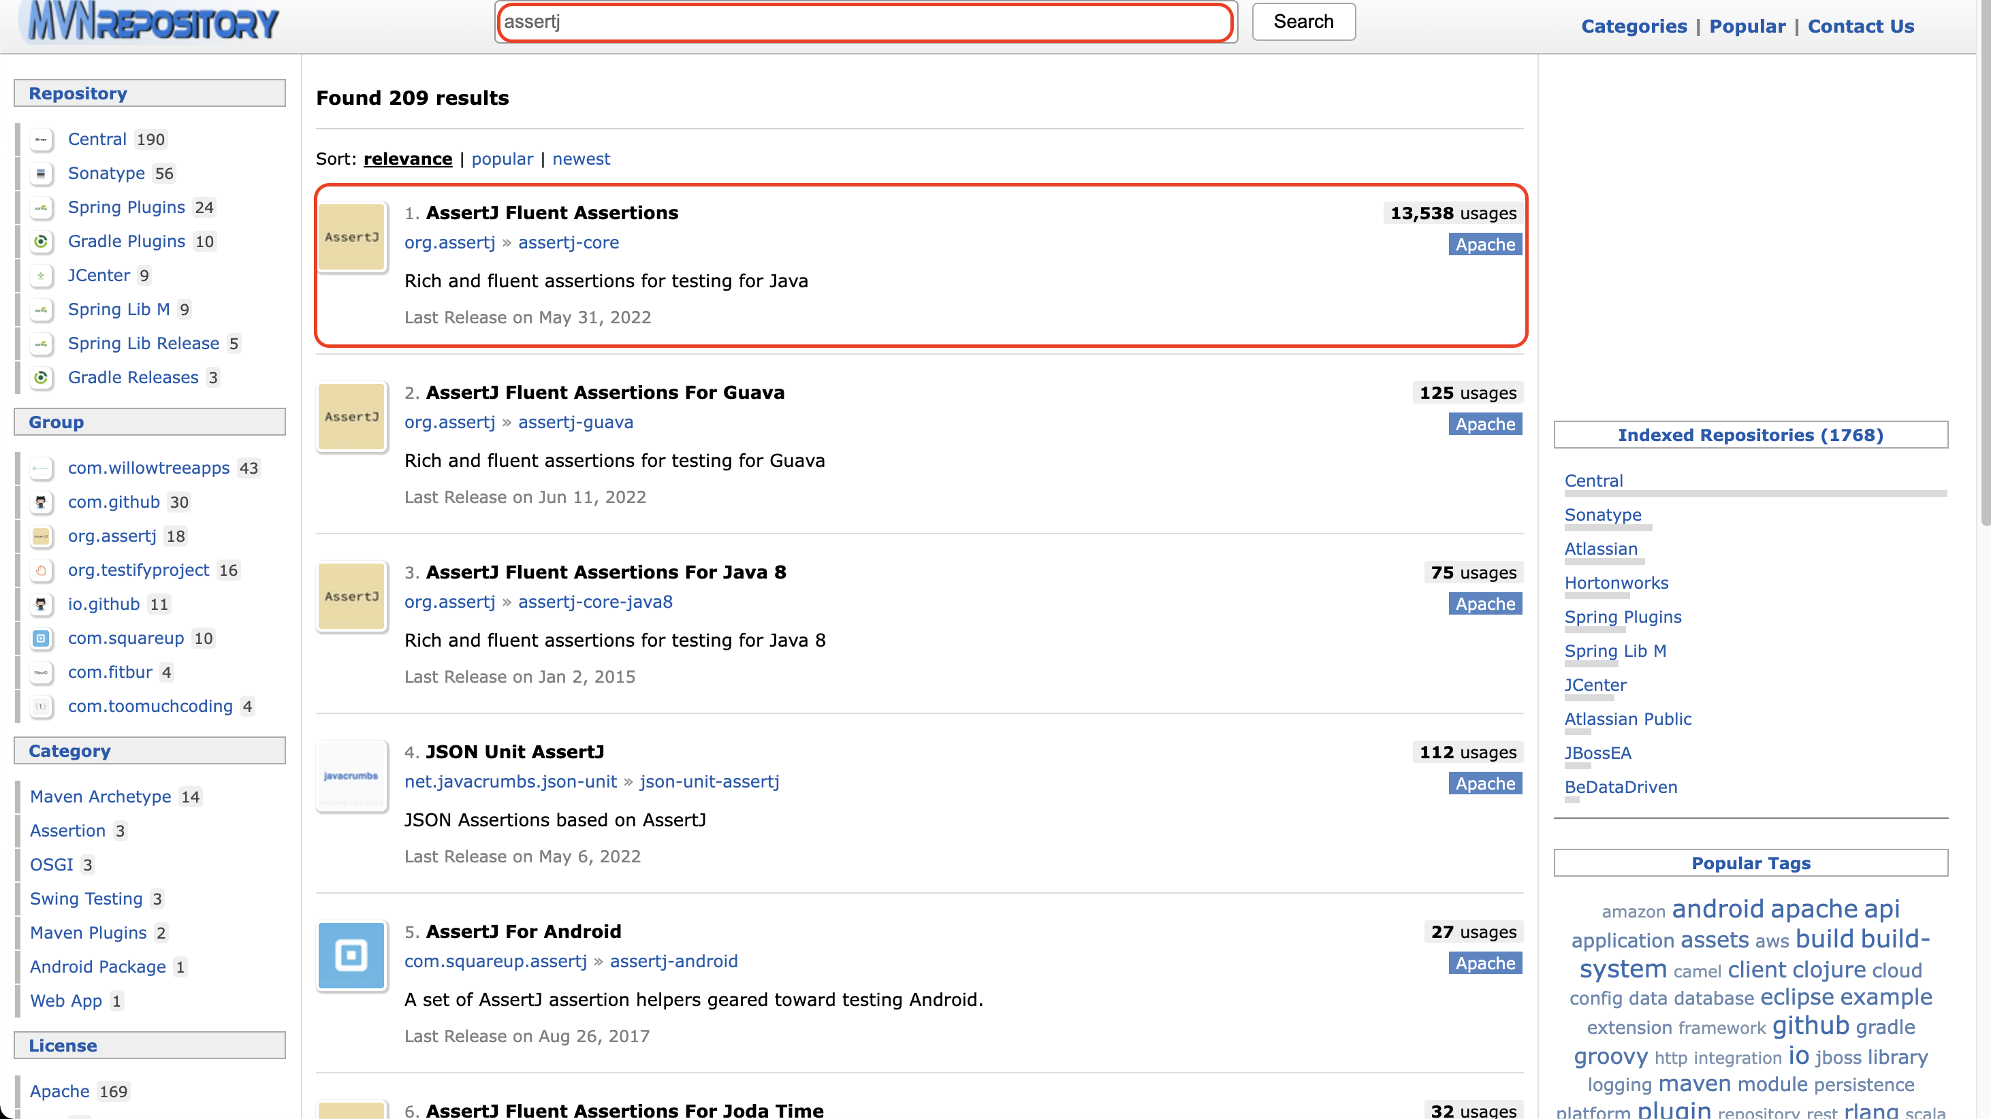
Task: Filter by Assertion category
Action: (x=67, y=831)
